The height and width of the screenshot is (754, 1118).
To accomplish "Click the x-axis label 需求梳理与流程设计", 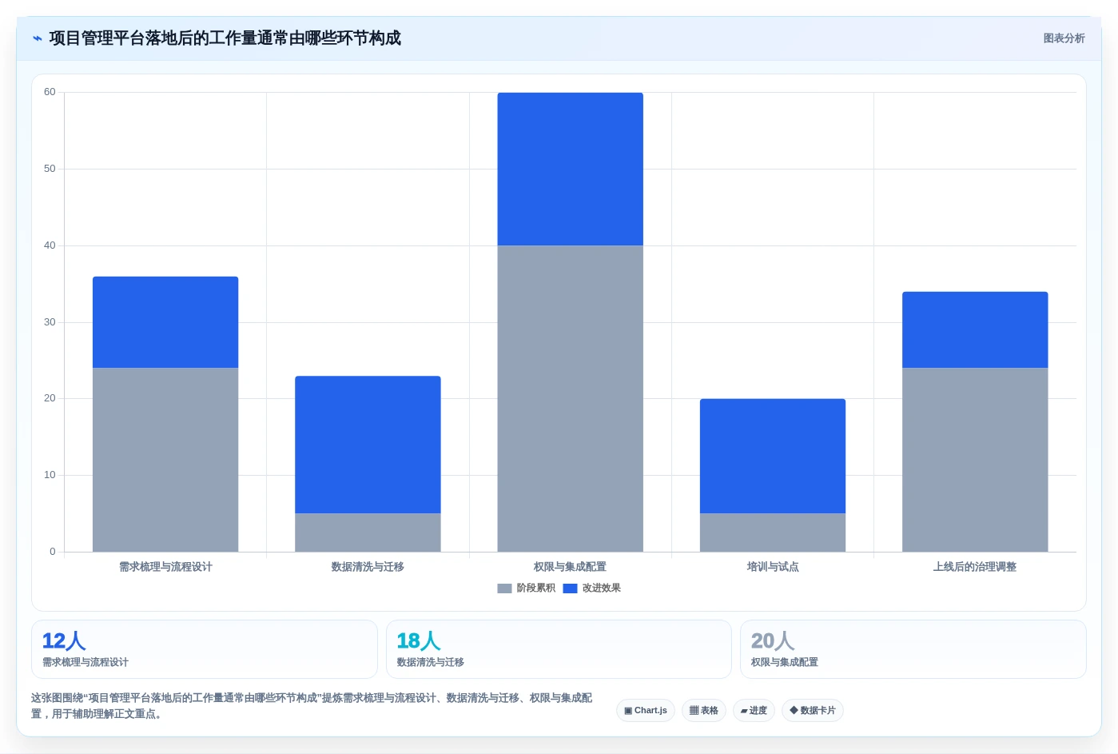I will [x=165, y=567].
